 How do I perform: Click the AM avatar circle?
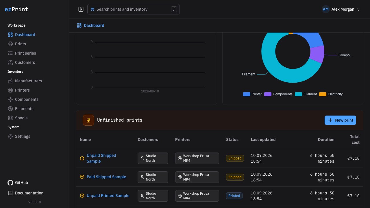pos(326,9)
